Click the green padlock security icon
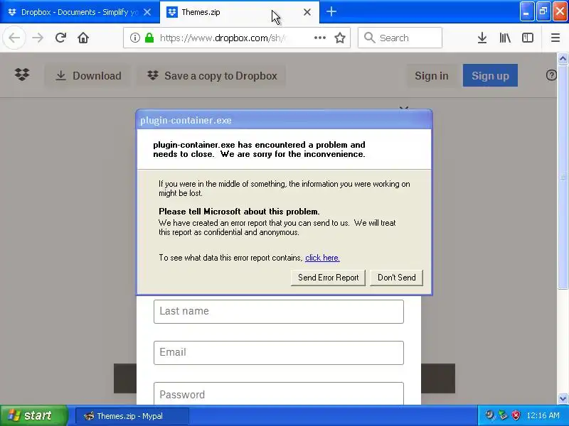The height and width of the screenshot is (426, 569). click(x=149, y=38)
